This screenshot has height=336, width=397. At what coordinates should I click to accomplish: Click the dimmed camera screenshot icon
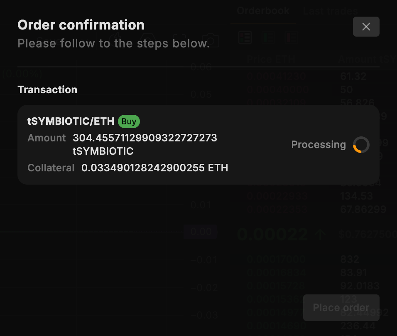[211, 40]
